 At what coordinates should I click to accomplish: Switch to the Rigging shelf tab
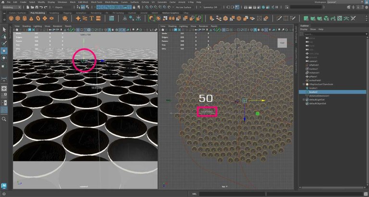(x=67, y=12)
